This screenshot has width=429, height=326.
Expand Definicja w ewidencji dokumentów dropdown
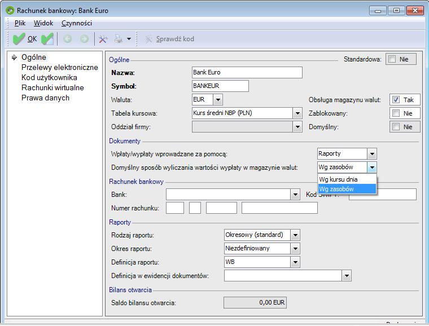click(x=347, y=276)
